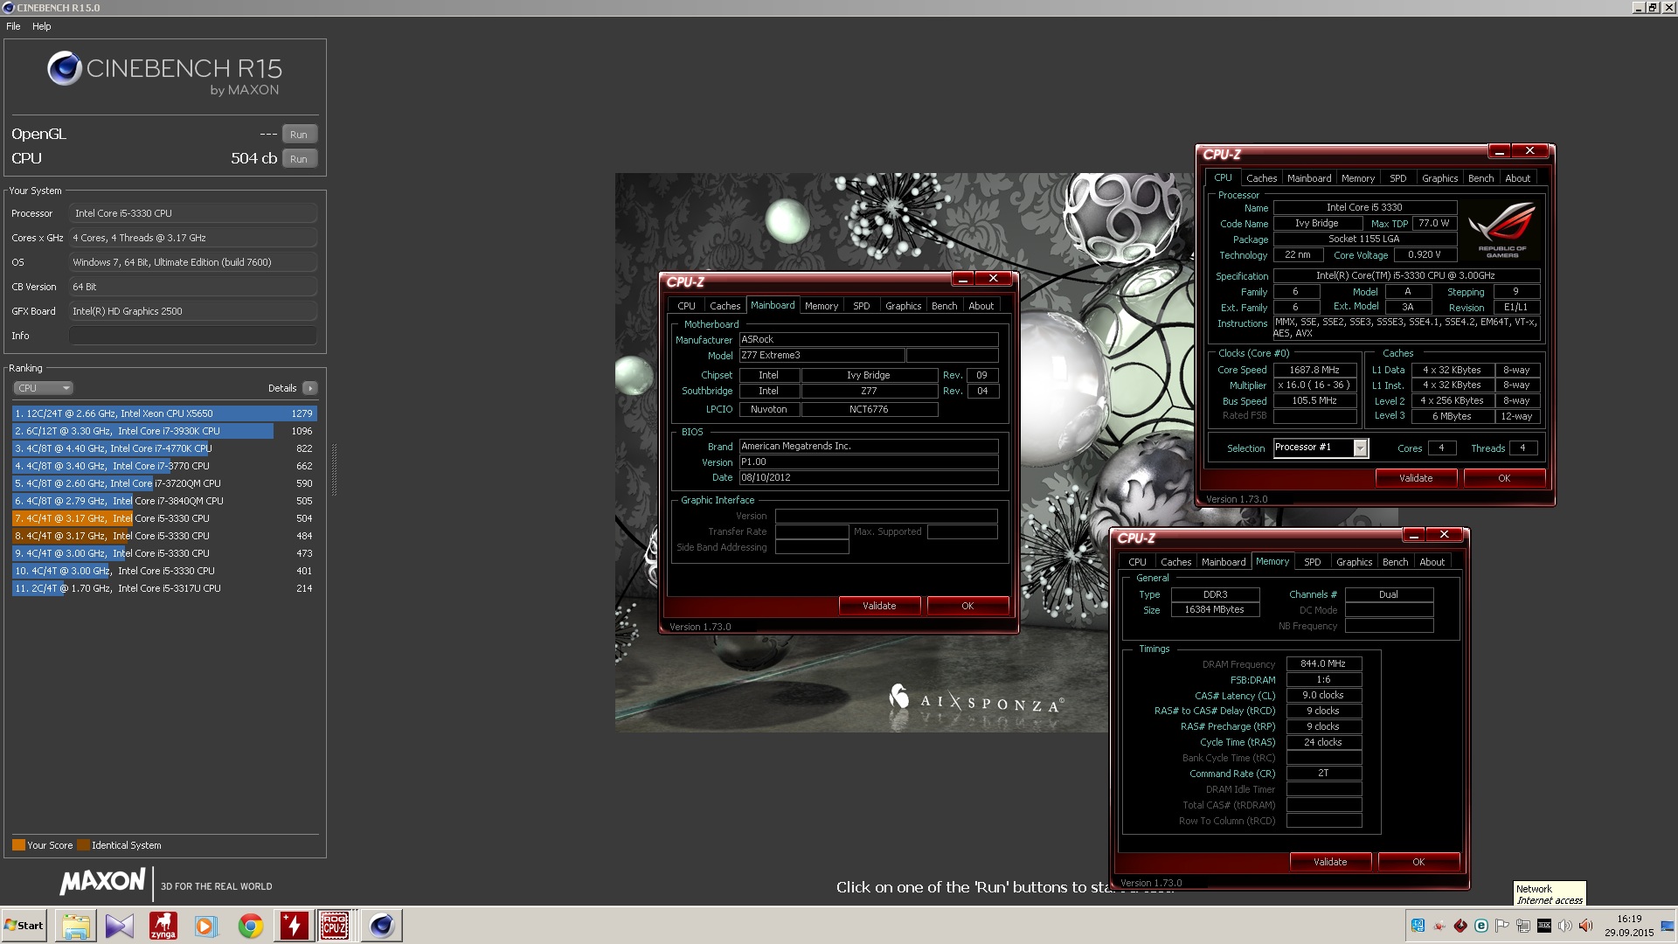The height and width of the screenshot is (944, 1678).
Task: Select ranking row Core i7-3930K CPU
Action: 164,431
